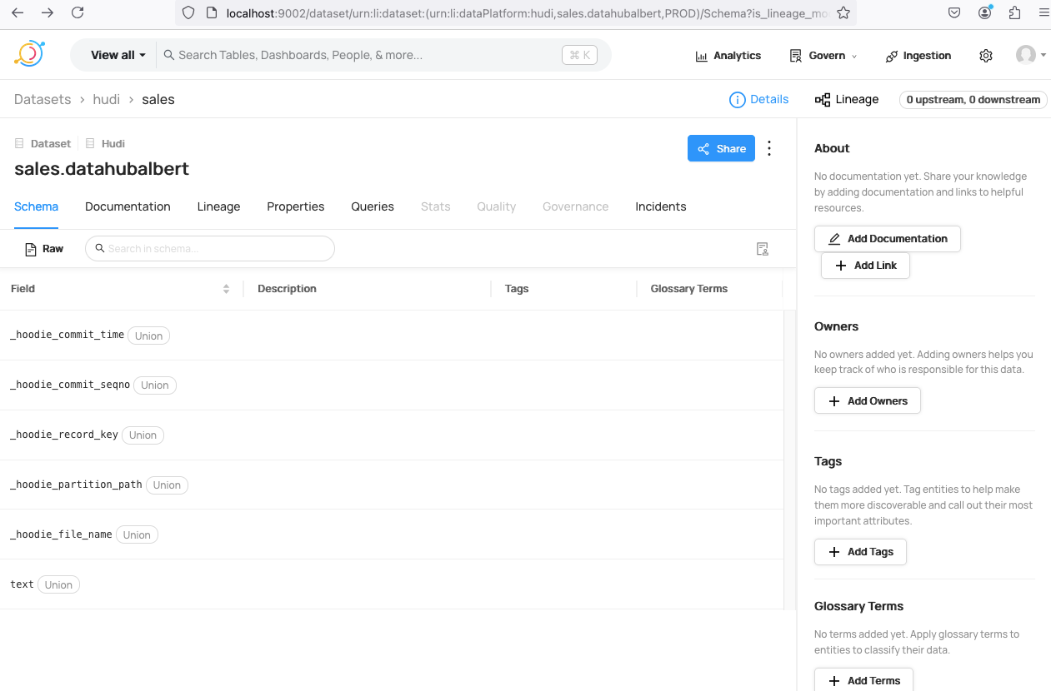1051x691 pixels.
Task: Reload the page with refresh icon
Action: (x=78, y=12)
